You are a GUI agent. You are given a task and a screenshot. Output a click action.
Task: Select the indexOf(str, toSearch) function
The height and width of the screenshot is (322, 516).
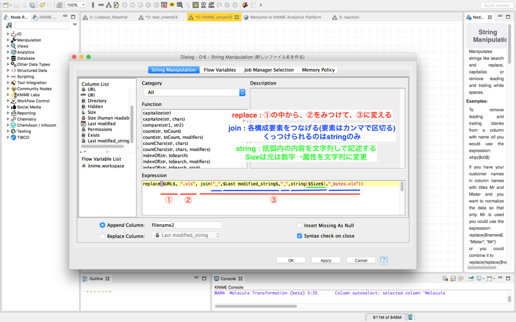click(165, 155)
